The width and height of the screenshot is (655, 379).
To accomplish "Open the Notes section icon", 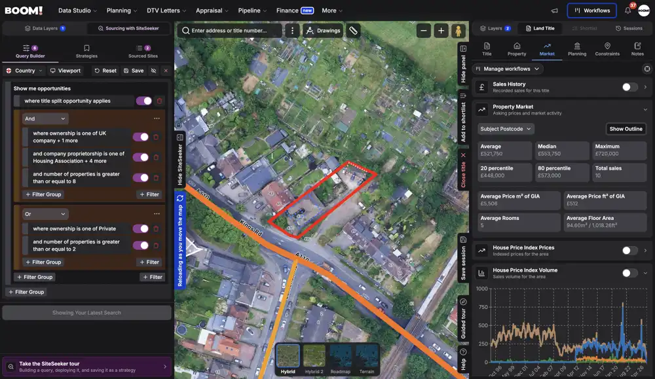I will 637,49.
